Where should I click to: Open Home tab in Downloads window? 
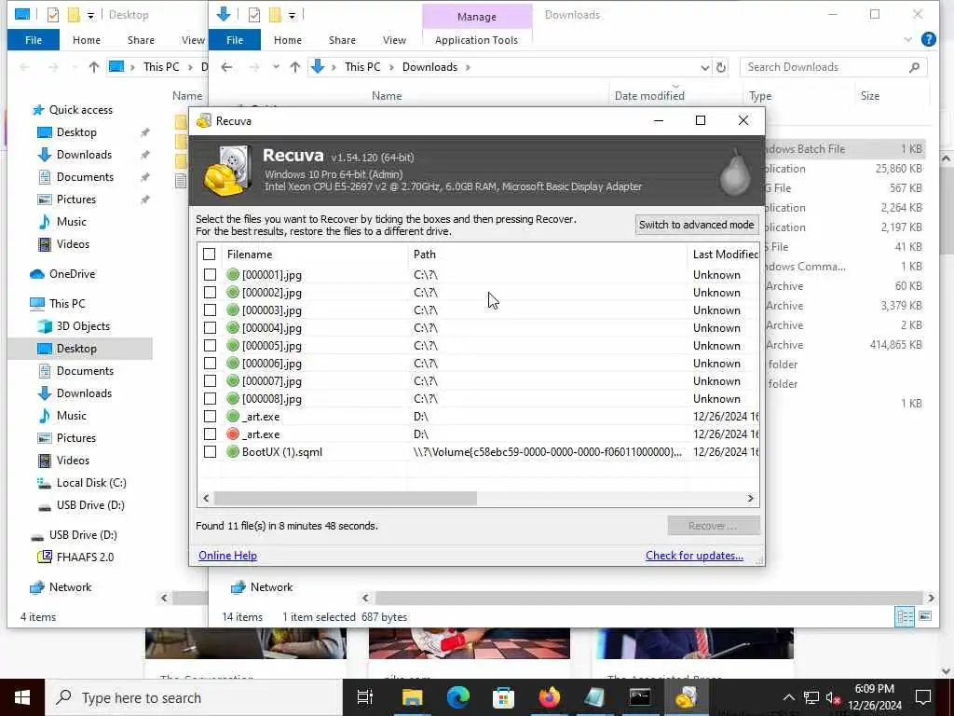(x=288, y=40)
